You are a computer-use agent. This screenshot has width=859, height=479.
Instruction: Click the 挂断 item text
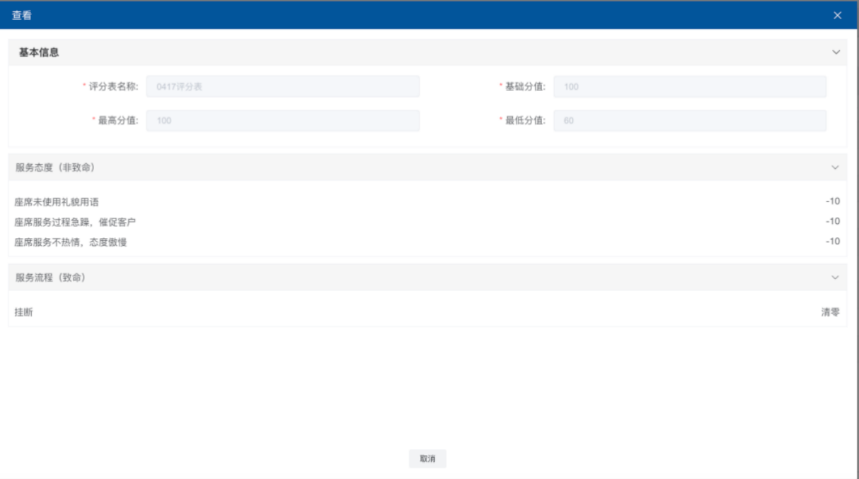23,312
